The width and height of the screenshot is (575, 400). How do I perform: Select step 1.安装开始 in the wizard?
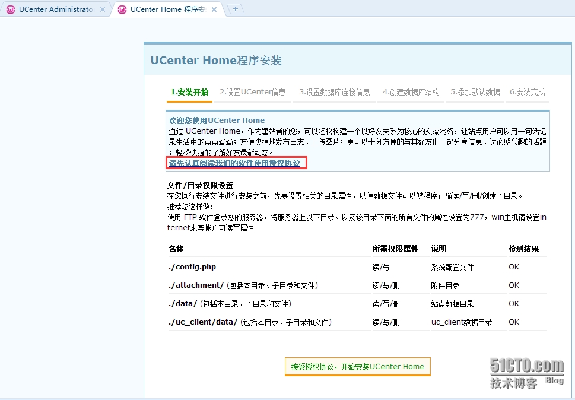pos(189,92)
